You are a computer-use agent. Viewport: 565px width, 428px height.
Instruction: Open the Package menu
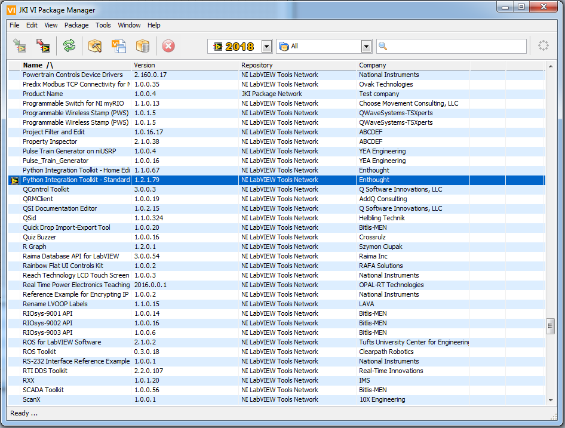(x=76, y=25)
